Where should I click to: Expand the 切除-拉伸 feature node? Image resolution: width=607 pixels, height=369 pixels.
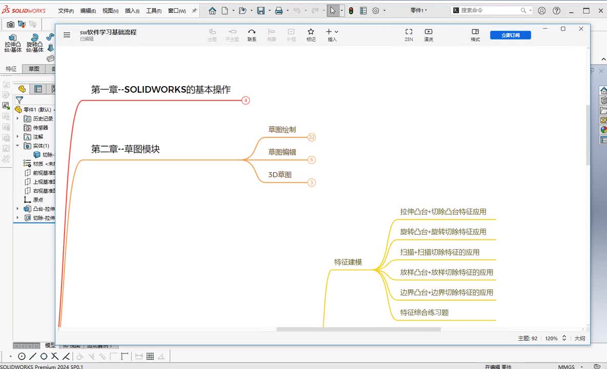click(17, 218)
